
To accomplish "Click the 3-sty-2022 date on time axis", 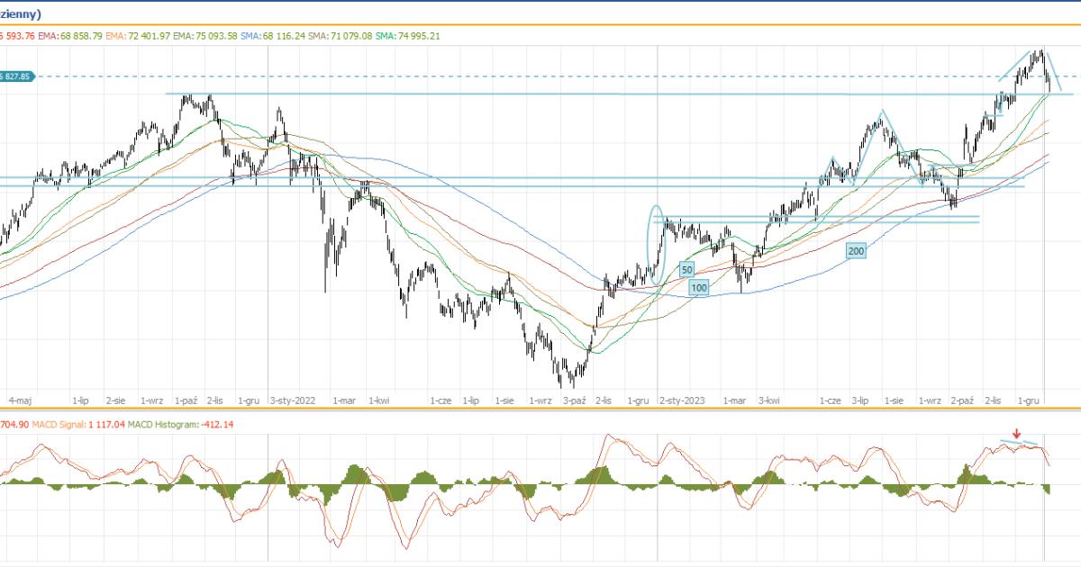I will coord(293,399).
